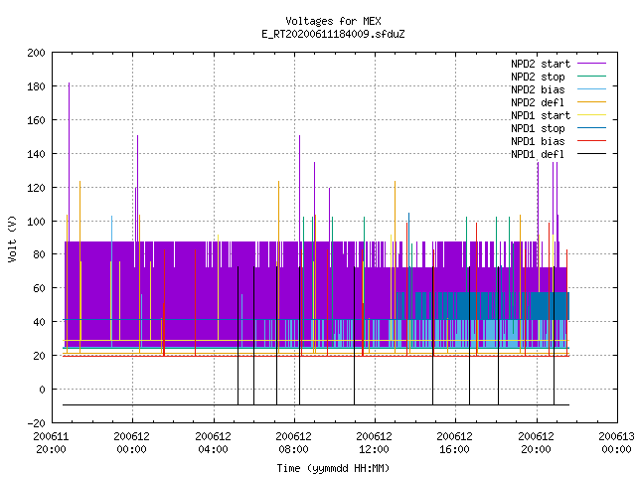This screenshot has height=477, width=636.
Task: Click the 140 y-axis tick label
Action: pos(36,154)
